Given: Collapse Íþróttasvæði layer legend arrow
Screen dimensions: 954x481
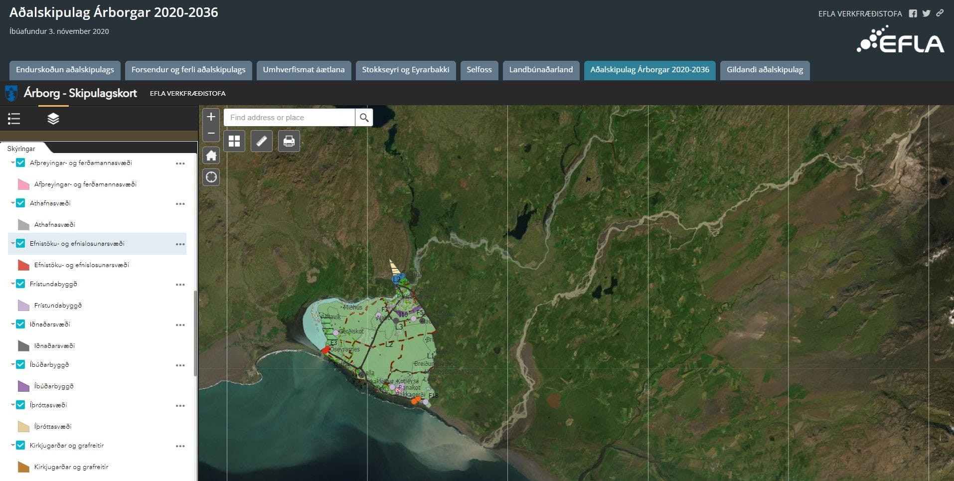Looking at the screenshot, I should click(12, 405).
